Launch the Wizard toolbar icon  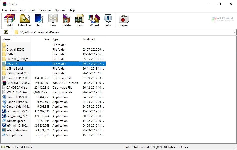click(94, 19)
